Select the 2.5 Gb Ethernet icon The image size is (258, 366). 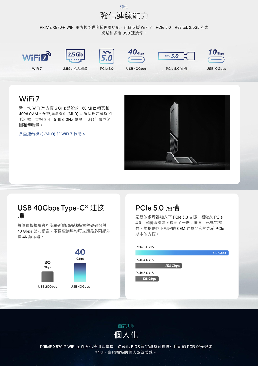[75, 56]
